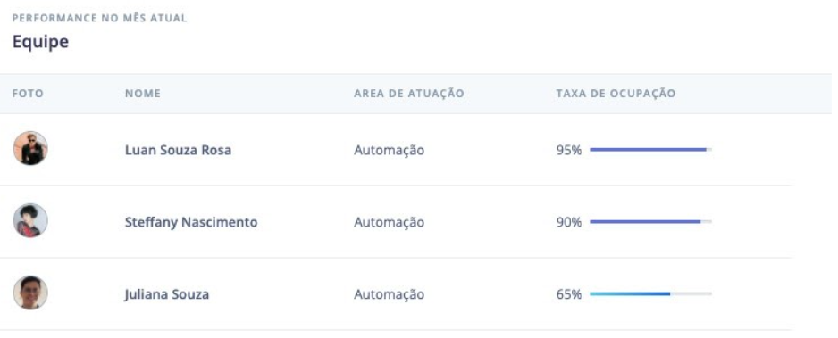The image size is (838, 338).
Task: Click Juliana's 65% occupancy progress bar
Action: [650, 293]
